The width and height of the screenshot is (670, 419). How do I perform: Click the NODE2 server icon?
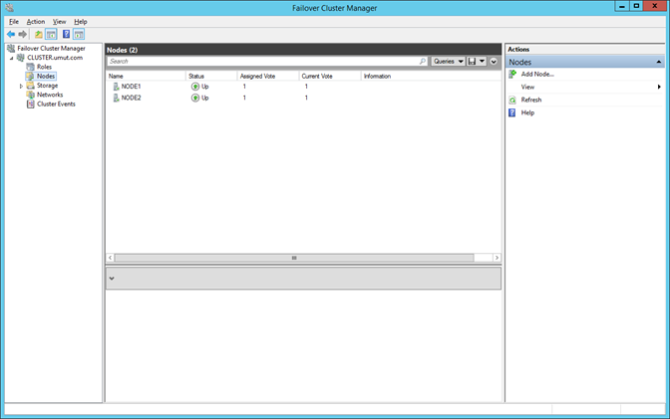tap(116, 98)
